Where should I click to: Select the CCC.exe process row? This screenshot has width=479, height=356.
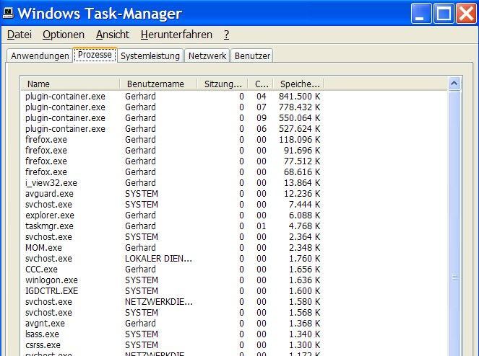pyautogui.click(x=173, y=270)
